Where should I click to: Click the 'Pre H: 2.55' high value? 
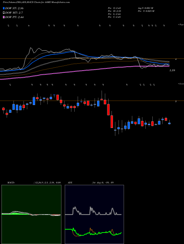114,11
